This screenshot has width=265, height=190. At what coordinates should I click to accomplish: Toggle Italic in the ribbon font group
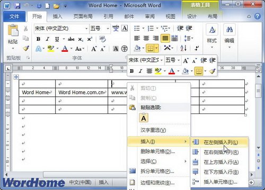click(47, 39)
